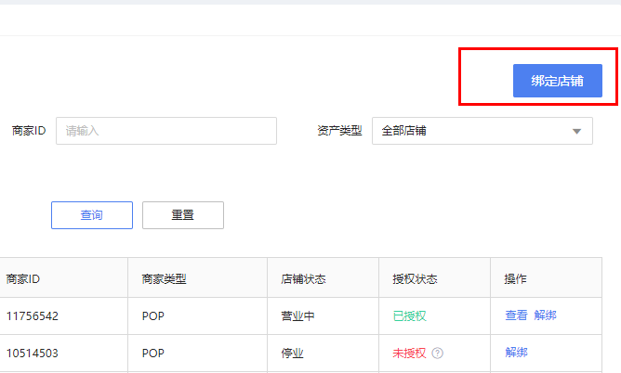Image resolution: width=621 pixels, height=373 pixels.
Task: Click the 停业 store status cell
Action: click(x=292, y=353)
